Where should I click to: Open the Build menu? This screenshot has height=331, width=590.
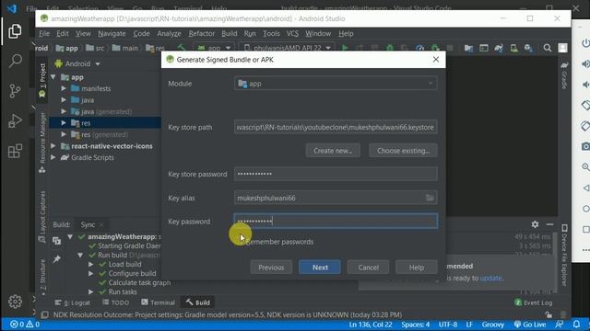coord(230,33)
